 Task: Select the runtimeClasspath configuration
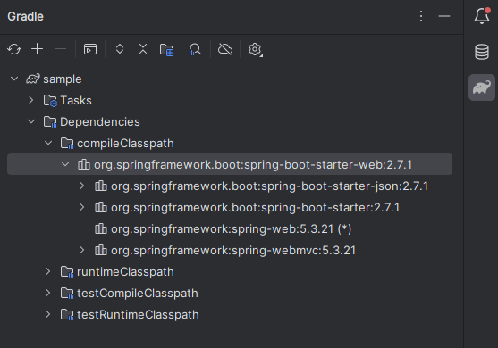click(x=229, y=271)
